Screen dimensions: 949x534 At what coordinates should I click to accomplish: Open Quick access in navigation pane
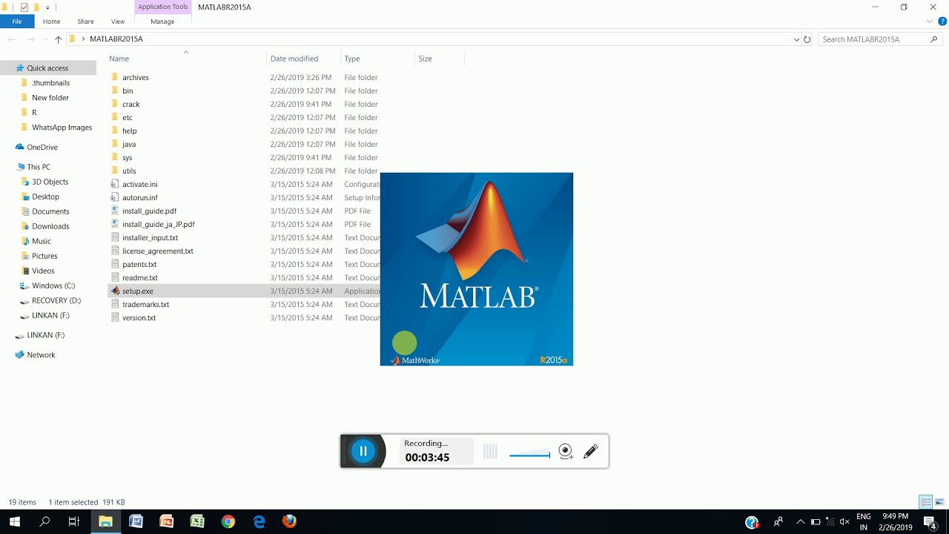[x=47, y=67]
